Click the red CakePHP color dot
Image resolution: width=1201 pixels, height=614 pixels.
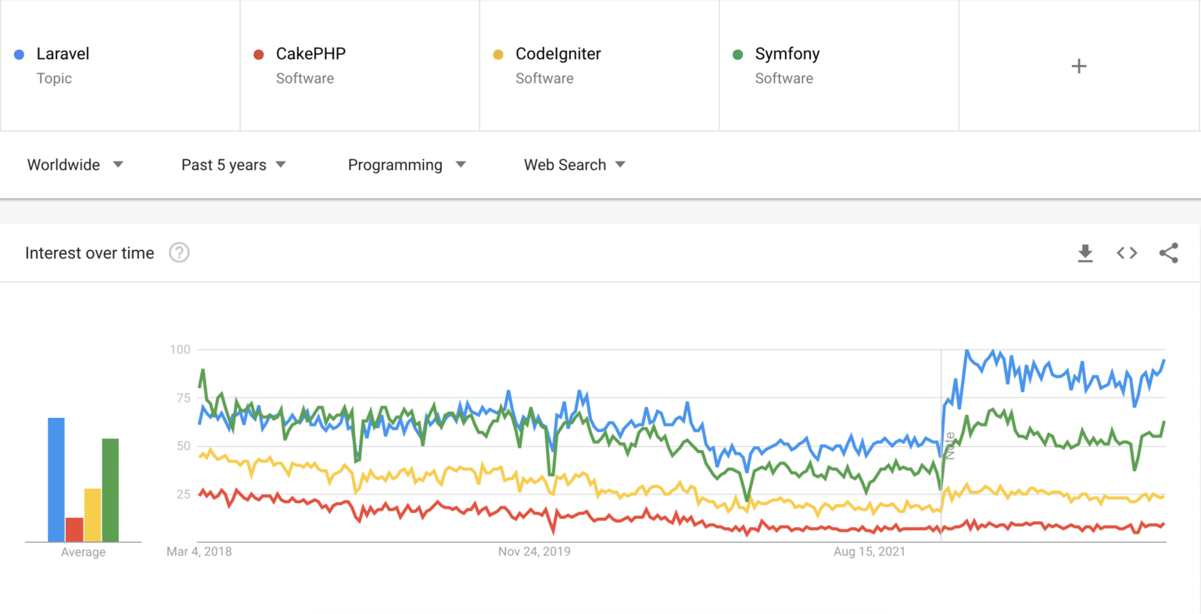259,53
